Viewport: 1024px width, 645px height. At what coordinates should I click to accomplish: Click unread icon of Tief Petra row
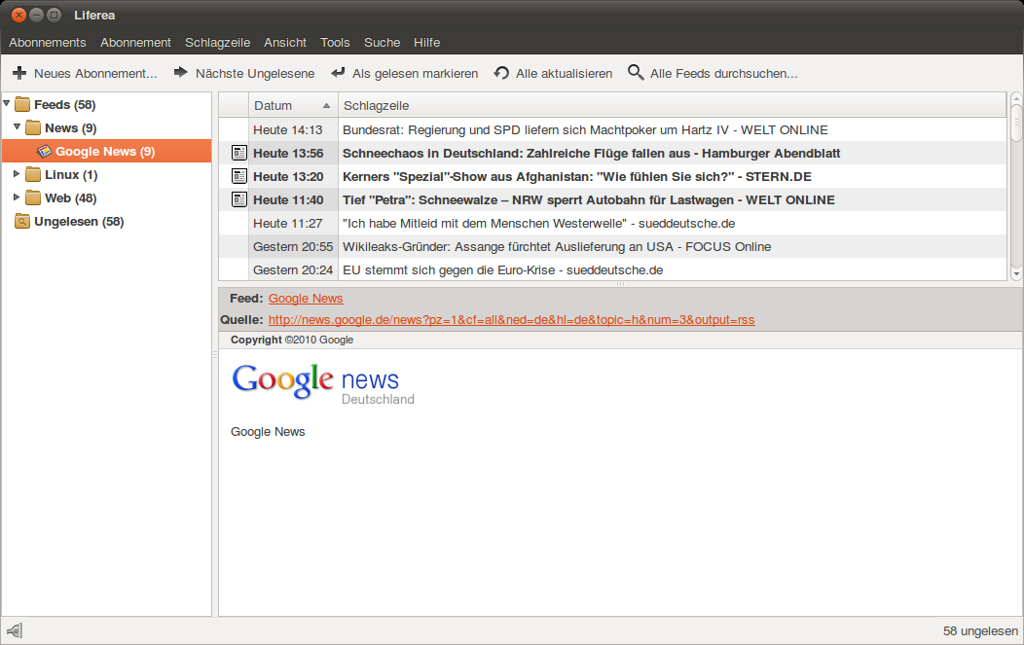(x=239, y=199)
